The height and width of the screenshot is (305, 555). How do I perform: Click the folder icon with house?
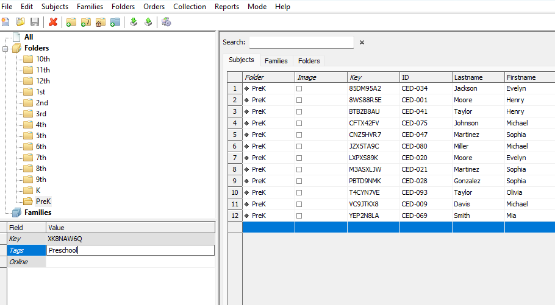[x=101, y=22]
